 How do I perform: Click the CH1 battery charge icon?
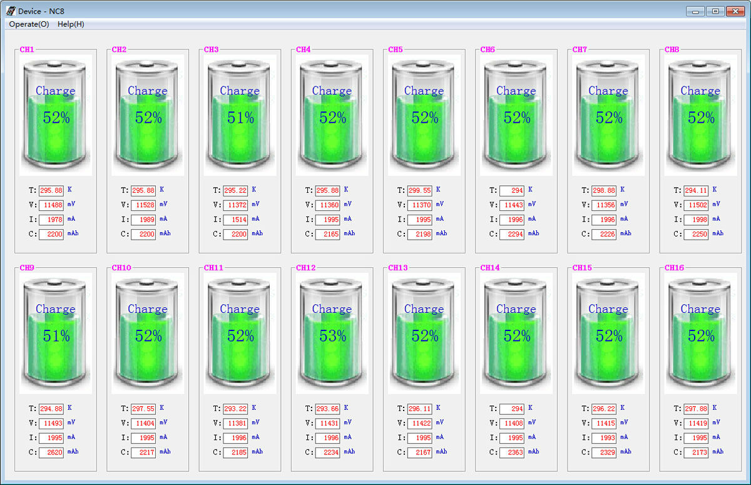click(56, 115)
